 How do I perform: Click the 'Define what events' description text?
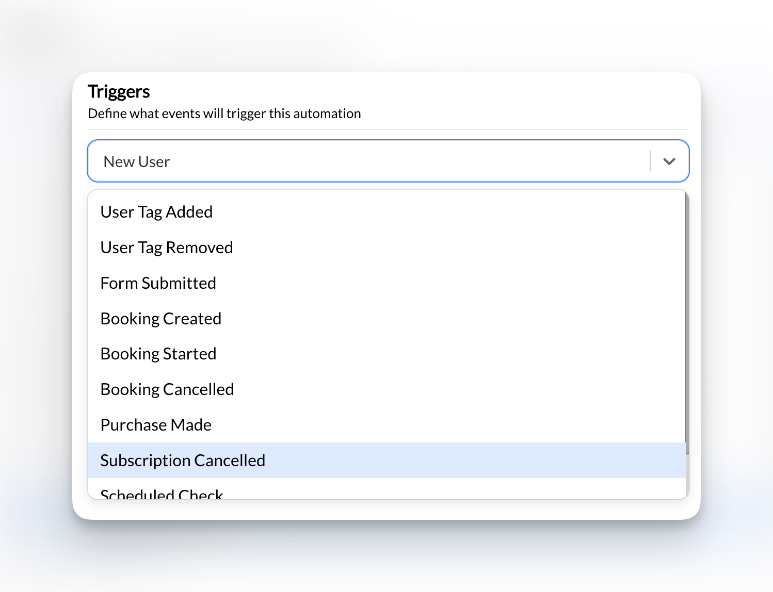(x=224, y=113)
